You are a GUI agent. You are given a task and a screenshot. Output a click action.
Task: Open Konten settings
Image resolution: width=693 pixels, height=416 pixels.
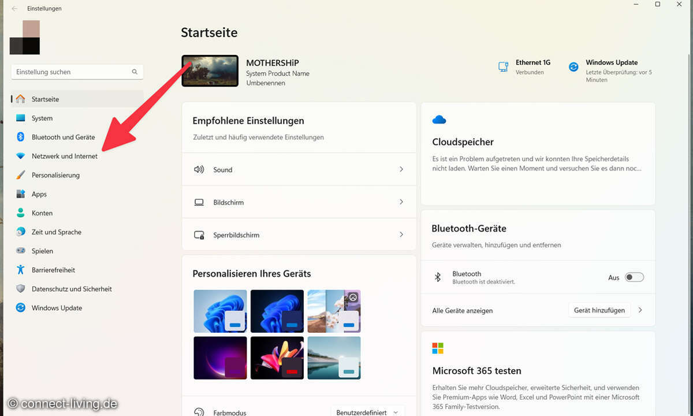77,213
